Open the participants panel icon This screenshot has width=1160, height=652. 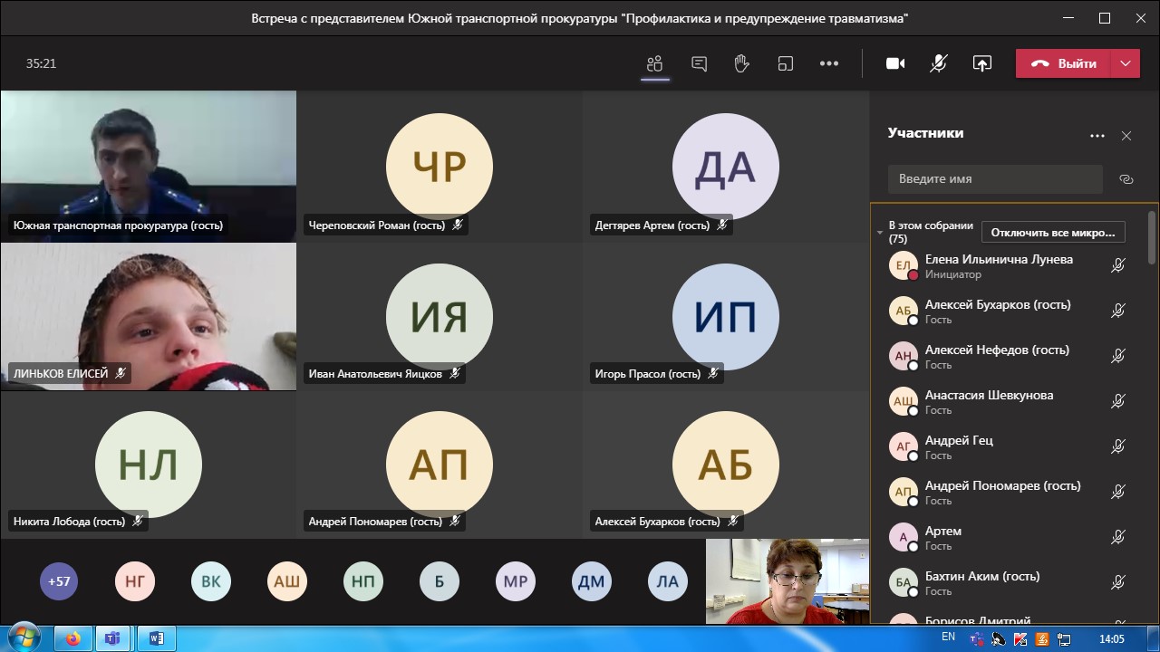654,63
